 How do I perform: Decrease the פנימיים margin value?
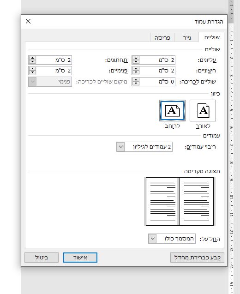32,72
